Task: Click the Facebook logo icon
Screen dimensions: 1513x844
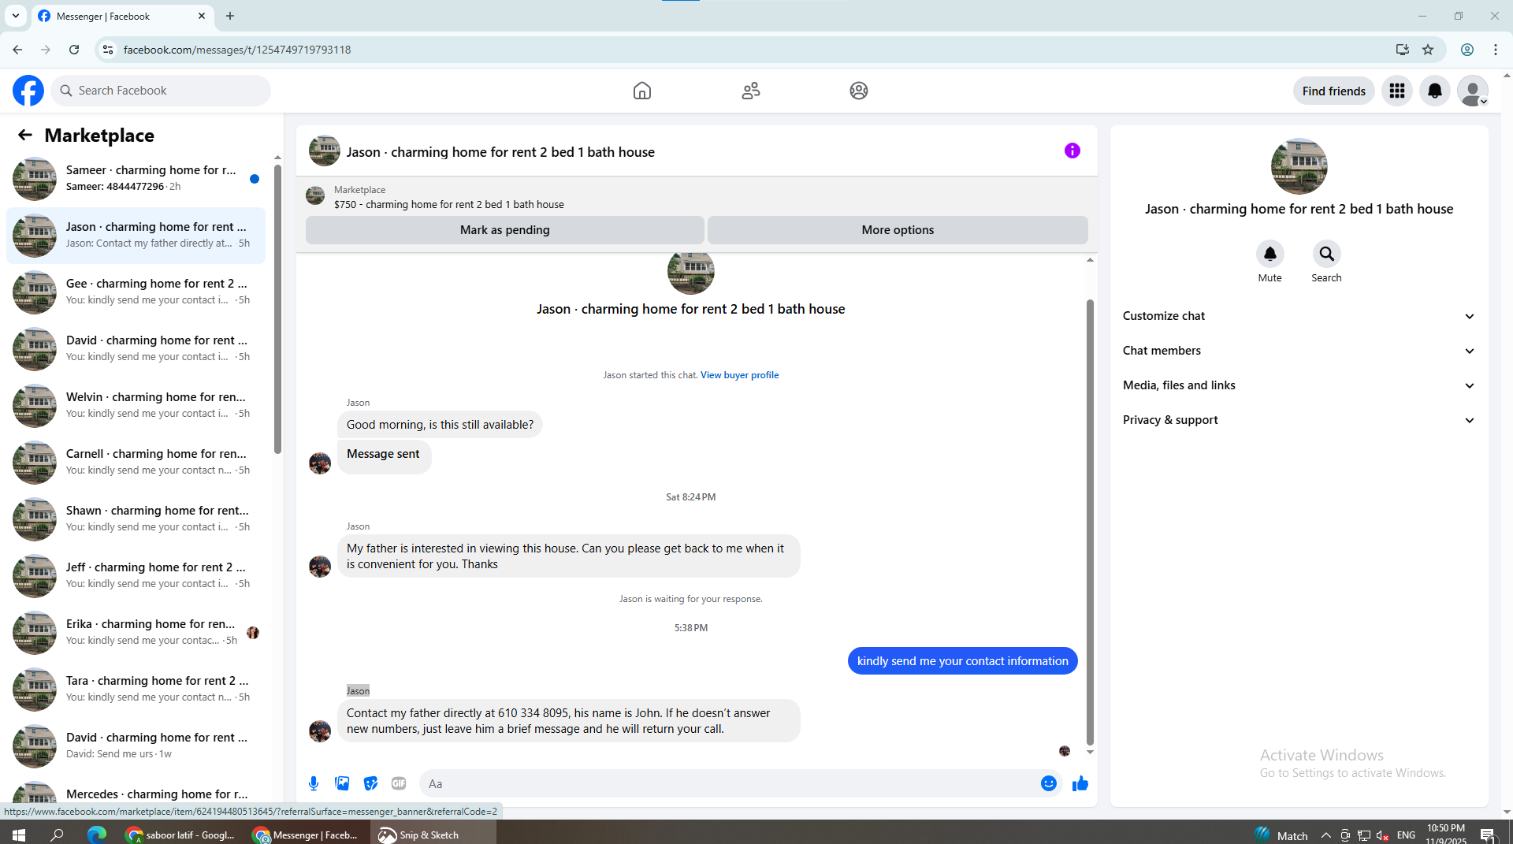Action: (28, 91)
